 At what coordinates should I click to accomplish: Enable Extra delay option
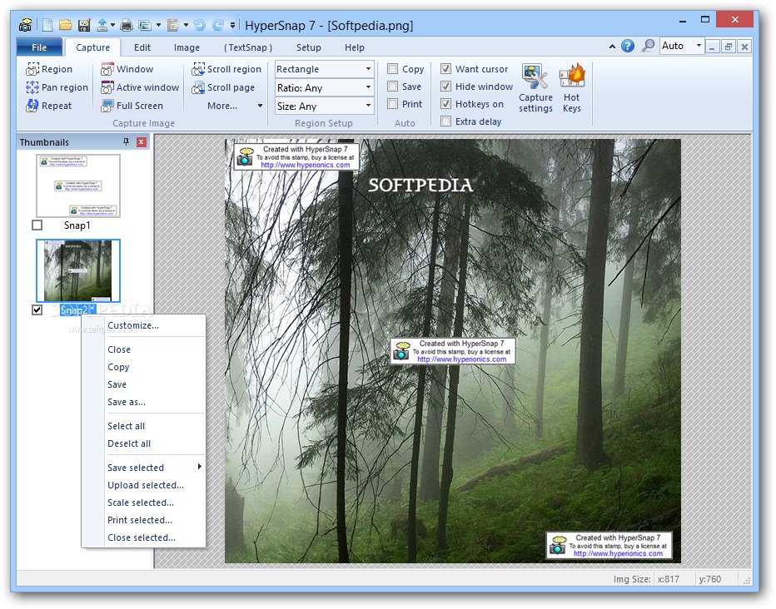coord(446,121)
